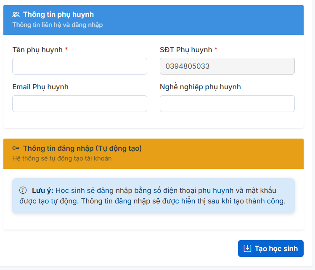
Task: Click the SĐT Phụ huynh field showing 0394805033
Action: [227, 66]
